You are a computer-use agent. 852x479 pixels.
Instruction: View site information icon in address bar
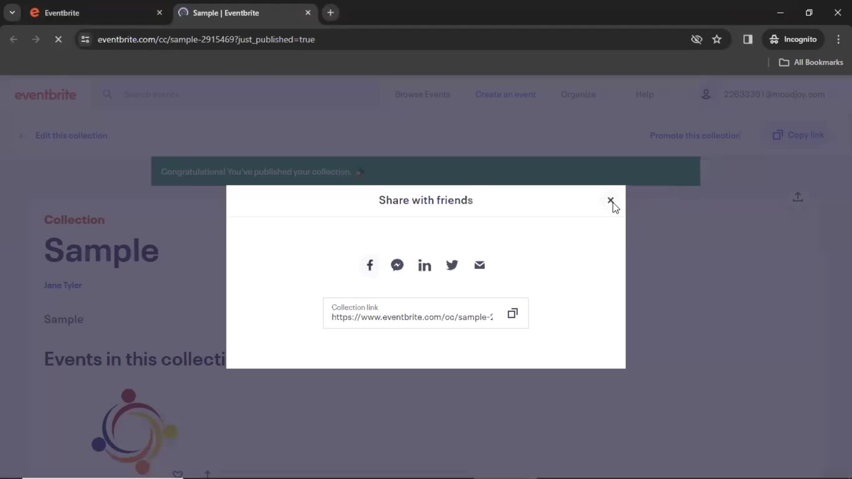tap(85, 39)
